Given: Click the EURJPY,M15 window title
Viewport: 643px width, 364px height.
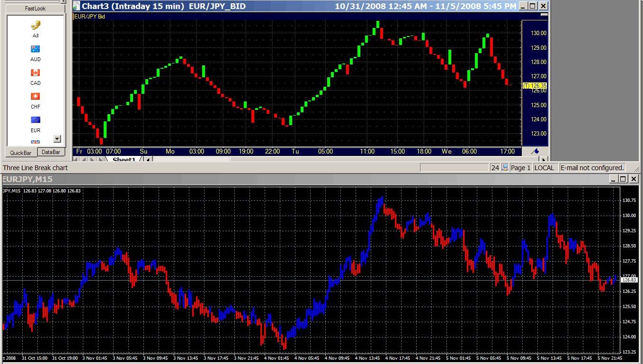Looking at the screenshot, I should point(28,179).
